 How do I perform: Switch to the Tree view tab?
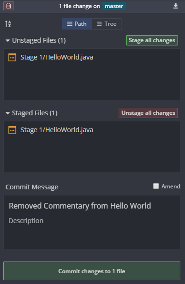coord(107,24)
